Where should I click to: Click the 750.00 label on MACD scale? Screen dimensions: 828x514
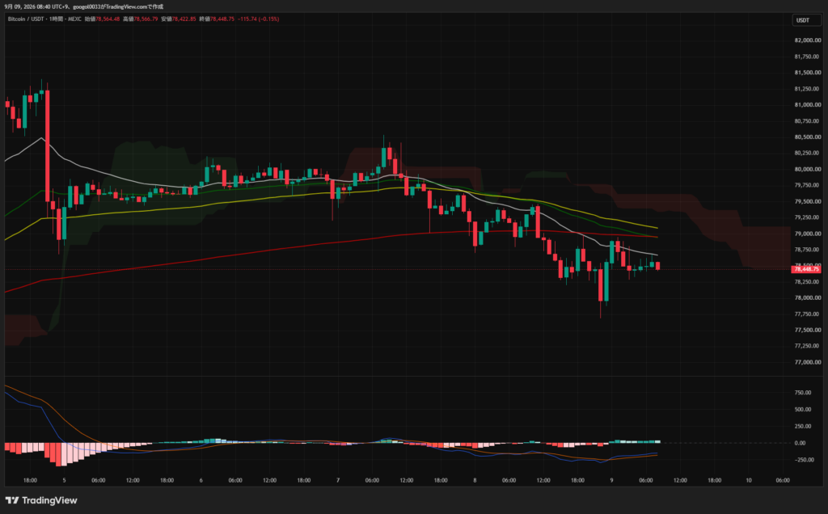803,393
